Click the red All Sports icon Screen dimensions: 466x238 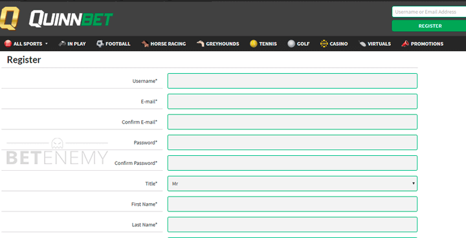(8, 44)
